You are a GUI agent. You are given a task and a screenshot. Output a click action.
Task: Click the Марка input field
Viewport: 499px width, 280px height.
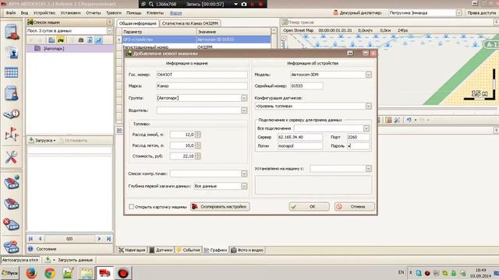pos(202,86)
